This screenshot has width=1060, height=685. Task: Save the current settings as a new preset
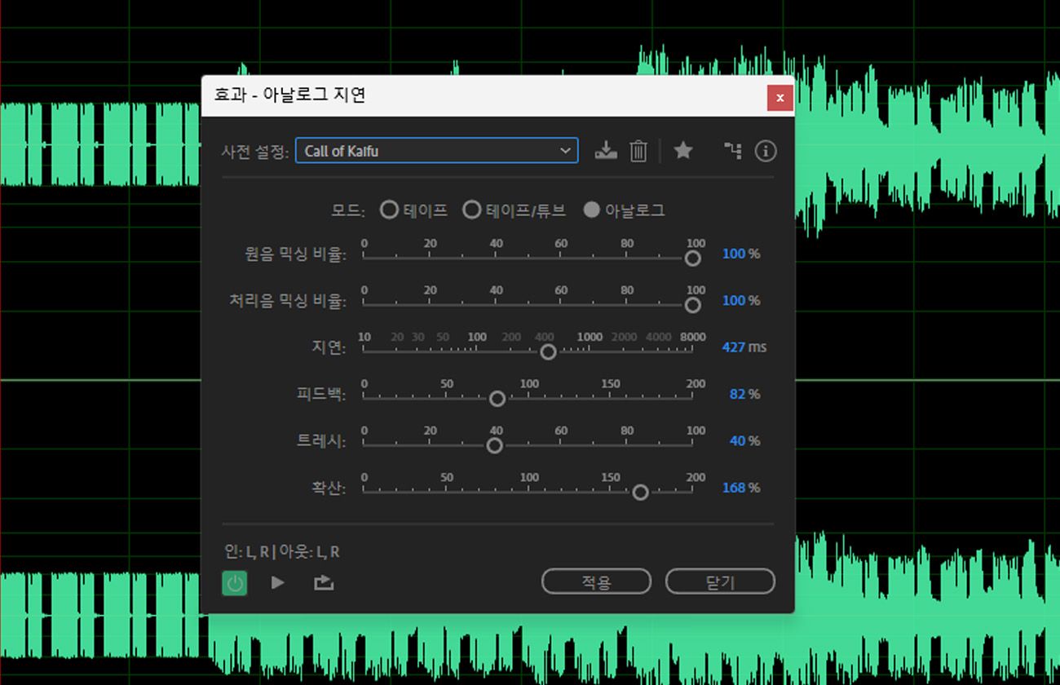point(605,151)
